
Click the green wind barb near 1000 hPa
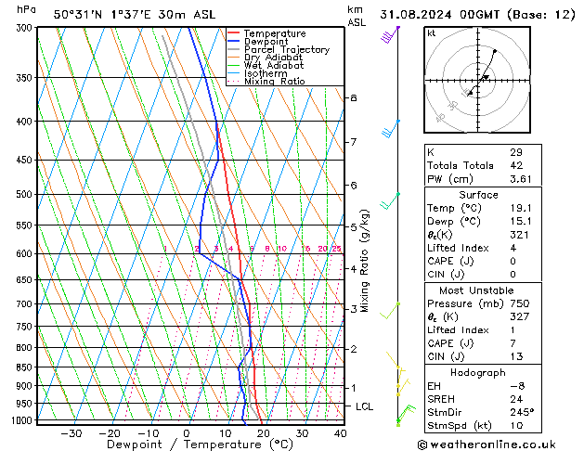click(x=406, y=414)
